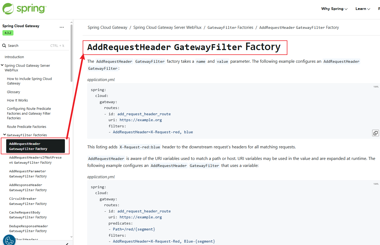Open the Learn dropdown menu
The image size is (380, 245).
tap(363, 9)
